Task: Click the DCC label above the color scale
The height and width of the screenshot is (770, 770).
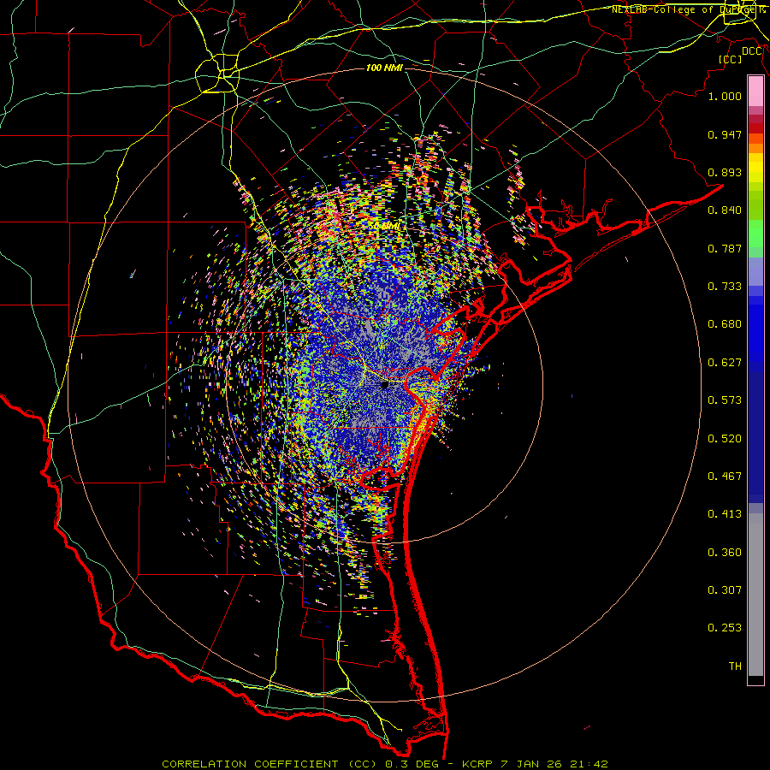Action: [752, 51]
